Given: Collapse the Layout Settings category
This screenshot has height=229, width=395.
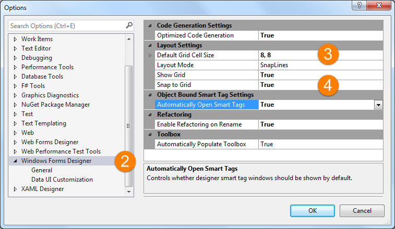Looking at the screenshot, I should [151, 45].
